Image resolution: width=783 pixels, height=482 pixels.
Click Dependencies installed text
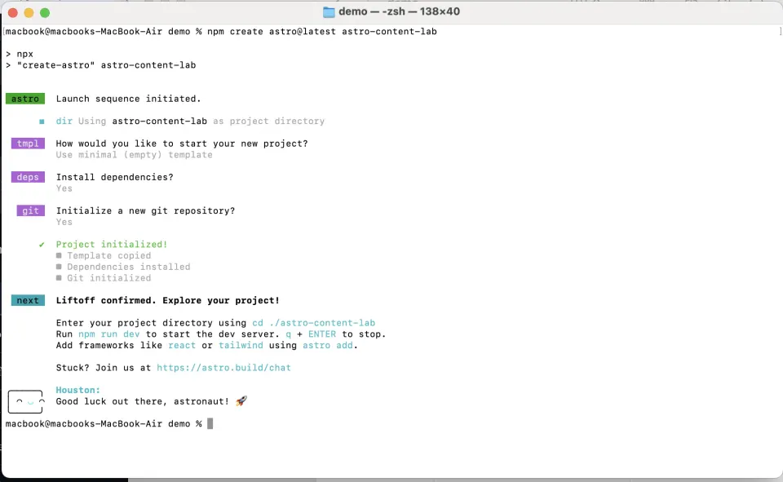click(129, 268)
